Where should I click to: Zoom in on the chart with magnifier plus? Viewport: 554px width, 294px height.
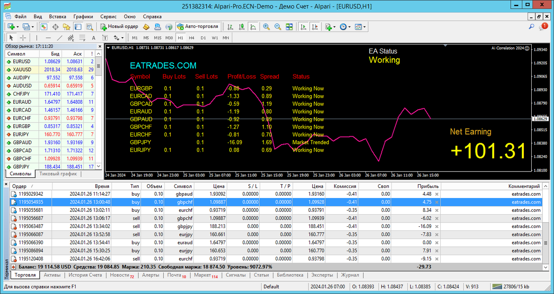(266, 27)
